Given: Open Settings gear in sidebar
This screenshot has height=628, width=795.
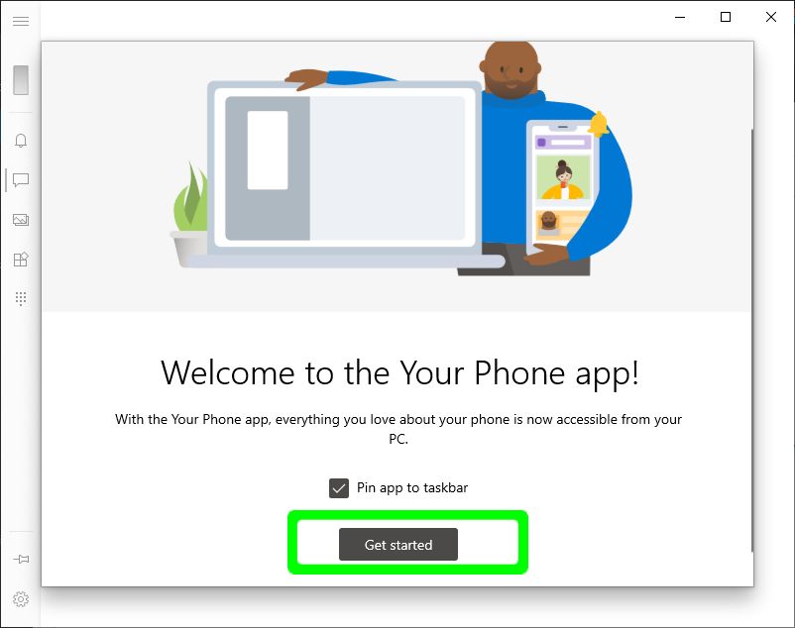Looking at the screenshot, I should click(x=21, y=599).
